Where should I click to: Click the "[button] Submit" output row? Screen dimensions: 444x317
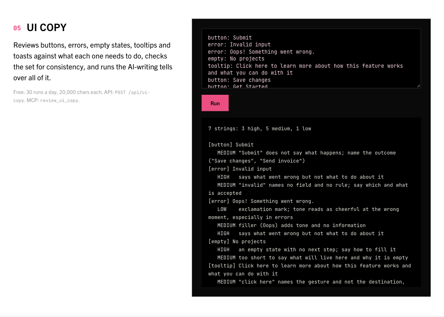pyautogui.click(x=231, y=145)
